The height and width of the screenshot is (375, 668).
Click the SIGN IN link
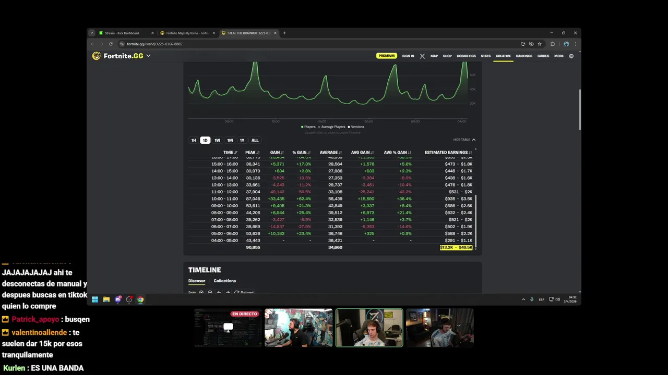pyautogui.click(x=408, y=56)
